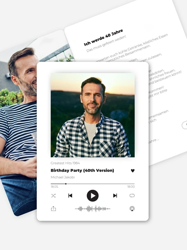Click the title 'Birthday Party (40th Version)'
Viewport: 187px width, 250px height.
click(x=82, y=170)
